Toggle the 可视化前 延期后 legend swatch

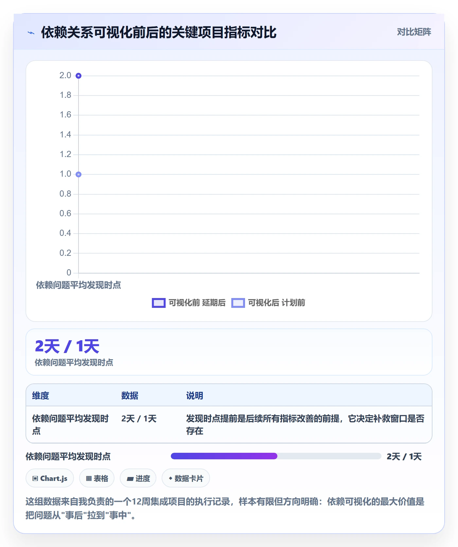(x=159, y=303)
